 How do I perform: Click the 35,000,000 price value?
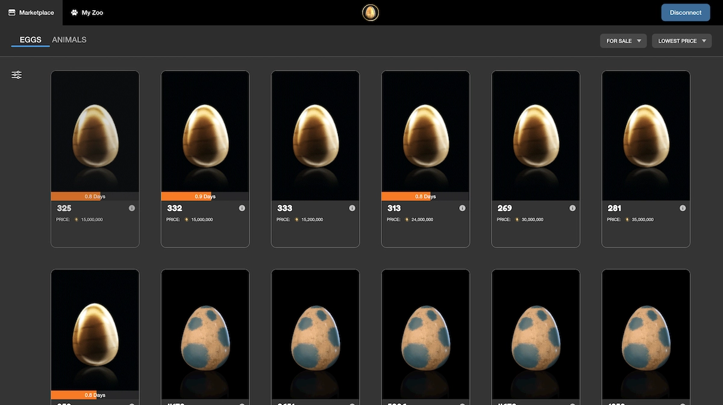(x=643, y=220)
